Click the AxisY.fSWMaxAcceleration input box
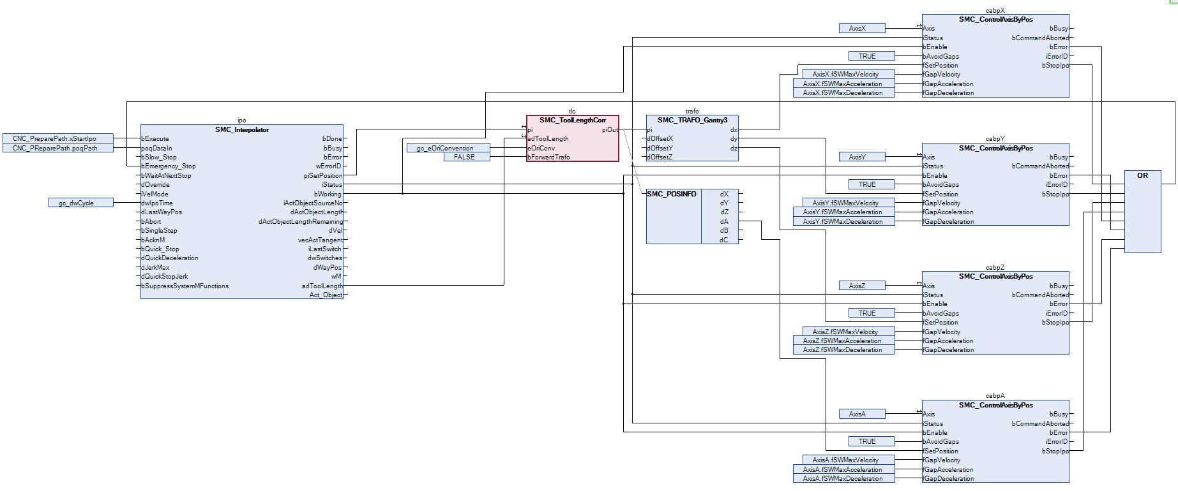 pos(843,212)
